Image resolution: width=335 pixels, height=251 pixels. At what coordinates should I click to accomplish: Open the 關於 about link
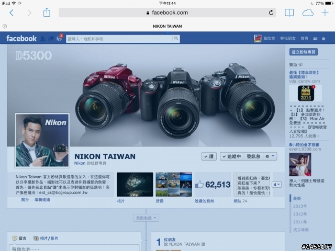[25, 200]
